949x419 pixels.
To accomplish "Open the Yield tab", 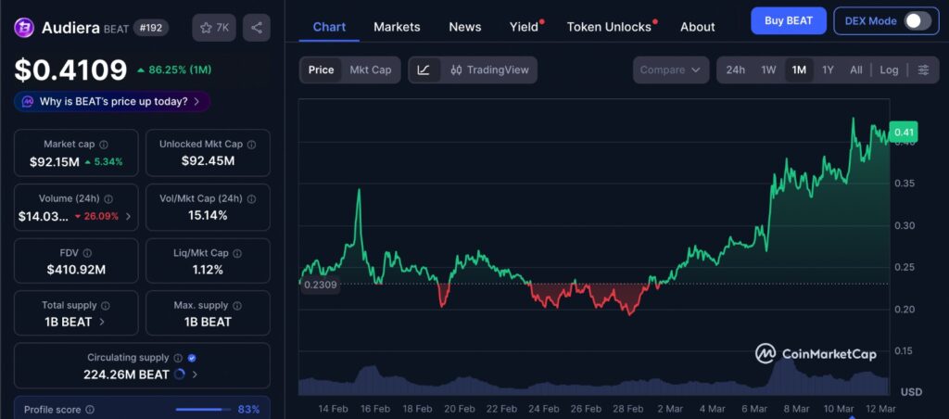I will point(525,27).
